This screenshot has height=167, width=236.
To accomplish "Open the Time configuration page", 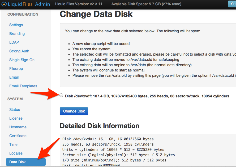I will (13, 145).
